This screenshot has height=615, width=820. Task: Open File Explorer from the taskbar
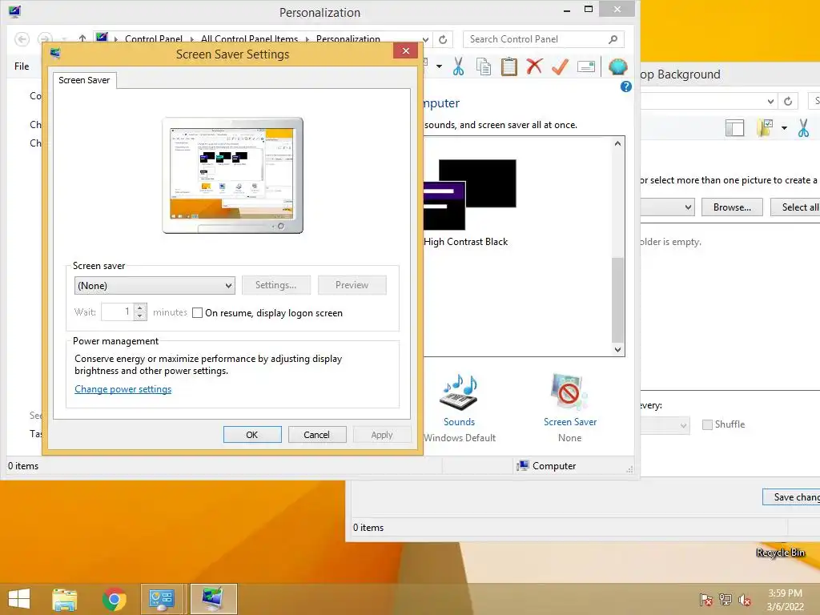64,599
